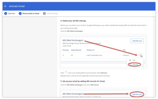
Task: Click the edit pencil icon in the menu
Action: (x=130, y=60)
